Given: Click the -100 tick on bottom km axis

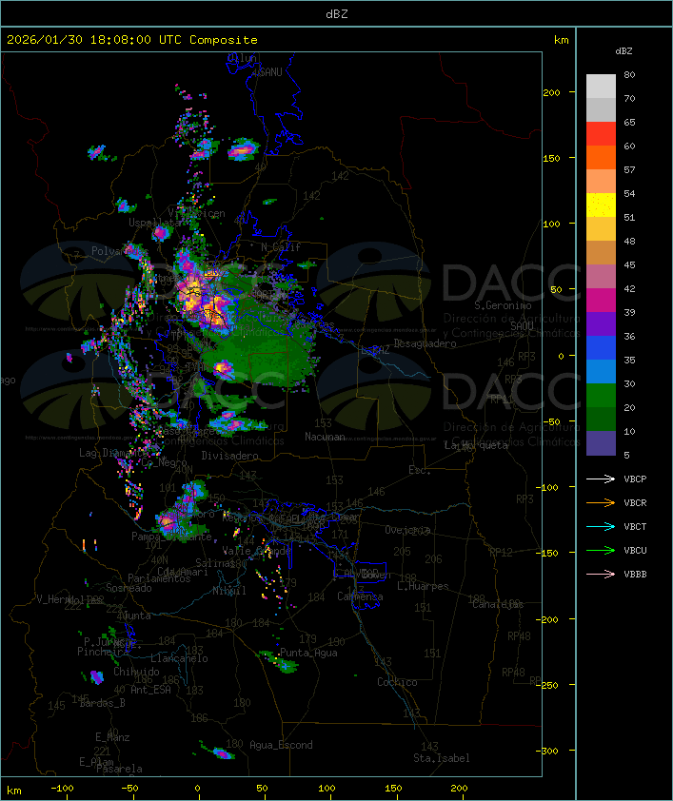Looking at the screenshot, I should pos(63,789).
